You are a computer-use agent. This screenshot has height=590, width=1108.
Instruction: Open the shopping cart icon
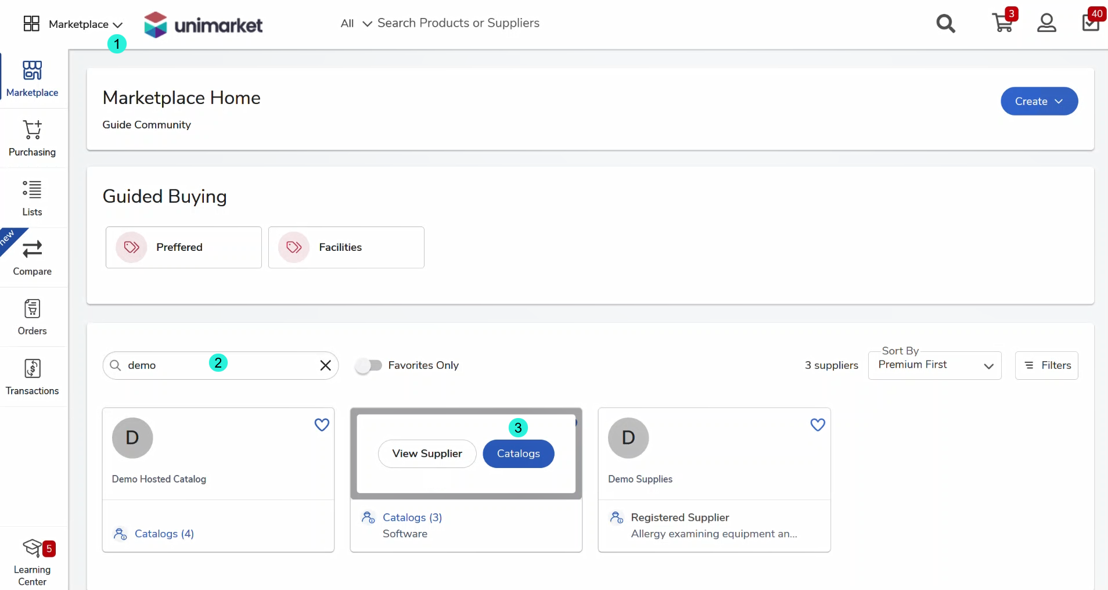pos(1002,23)
